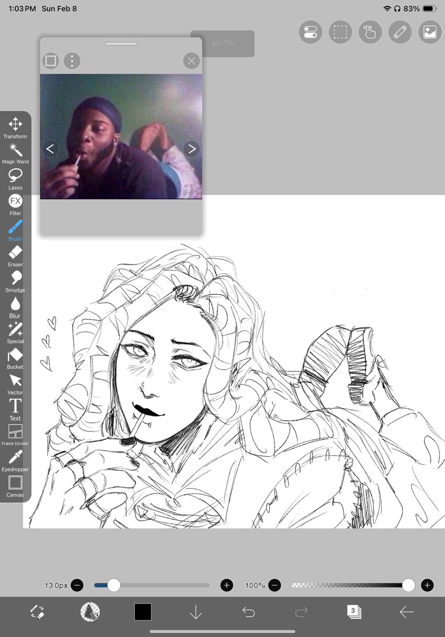Open the Canvas tool
This screenshot has width=445, height=637.
(15, 486)
